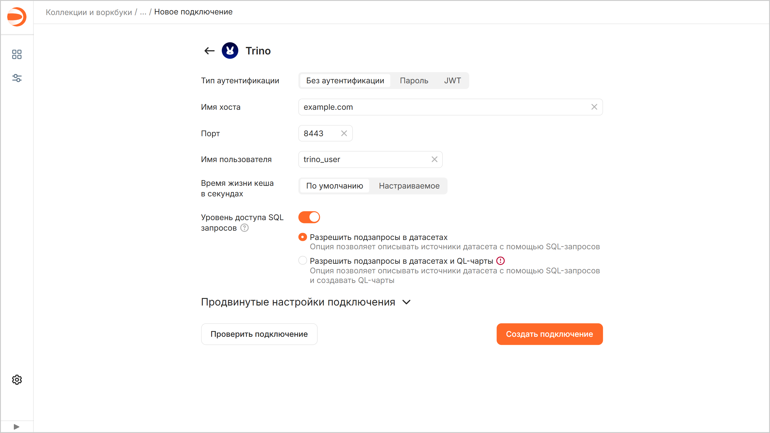Select allow subqueries in datasets radio

click(x=303, y=237)
